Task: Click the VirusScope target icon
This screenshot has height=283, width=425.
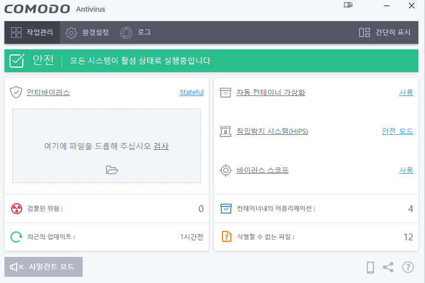Action: coord(225,170)
